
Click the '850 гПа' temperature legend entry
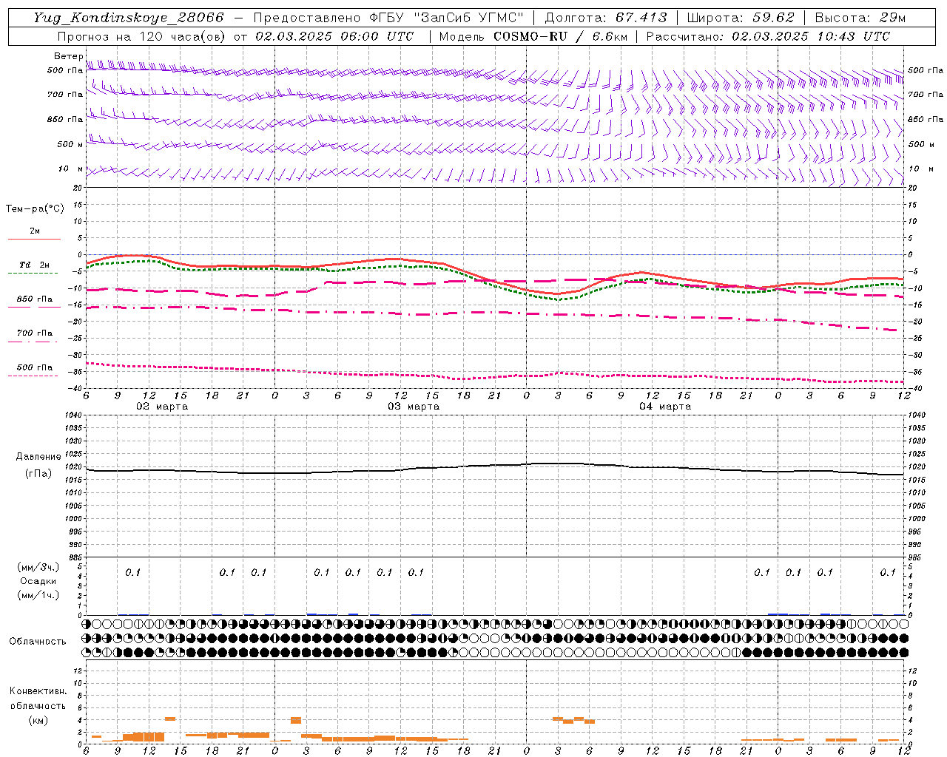click(35, 299)
